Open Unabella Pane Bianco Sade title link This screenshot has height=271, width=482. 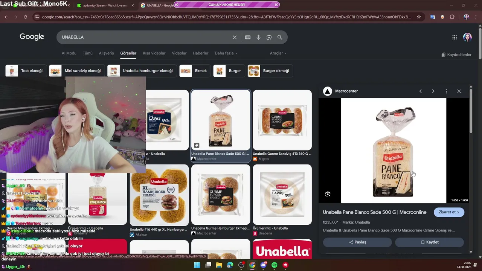375,212
